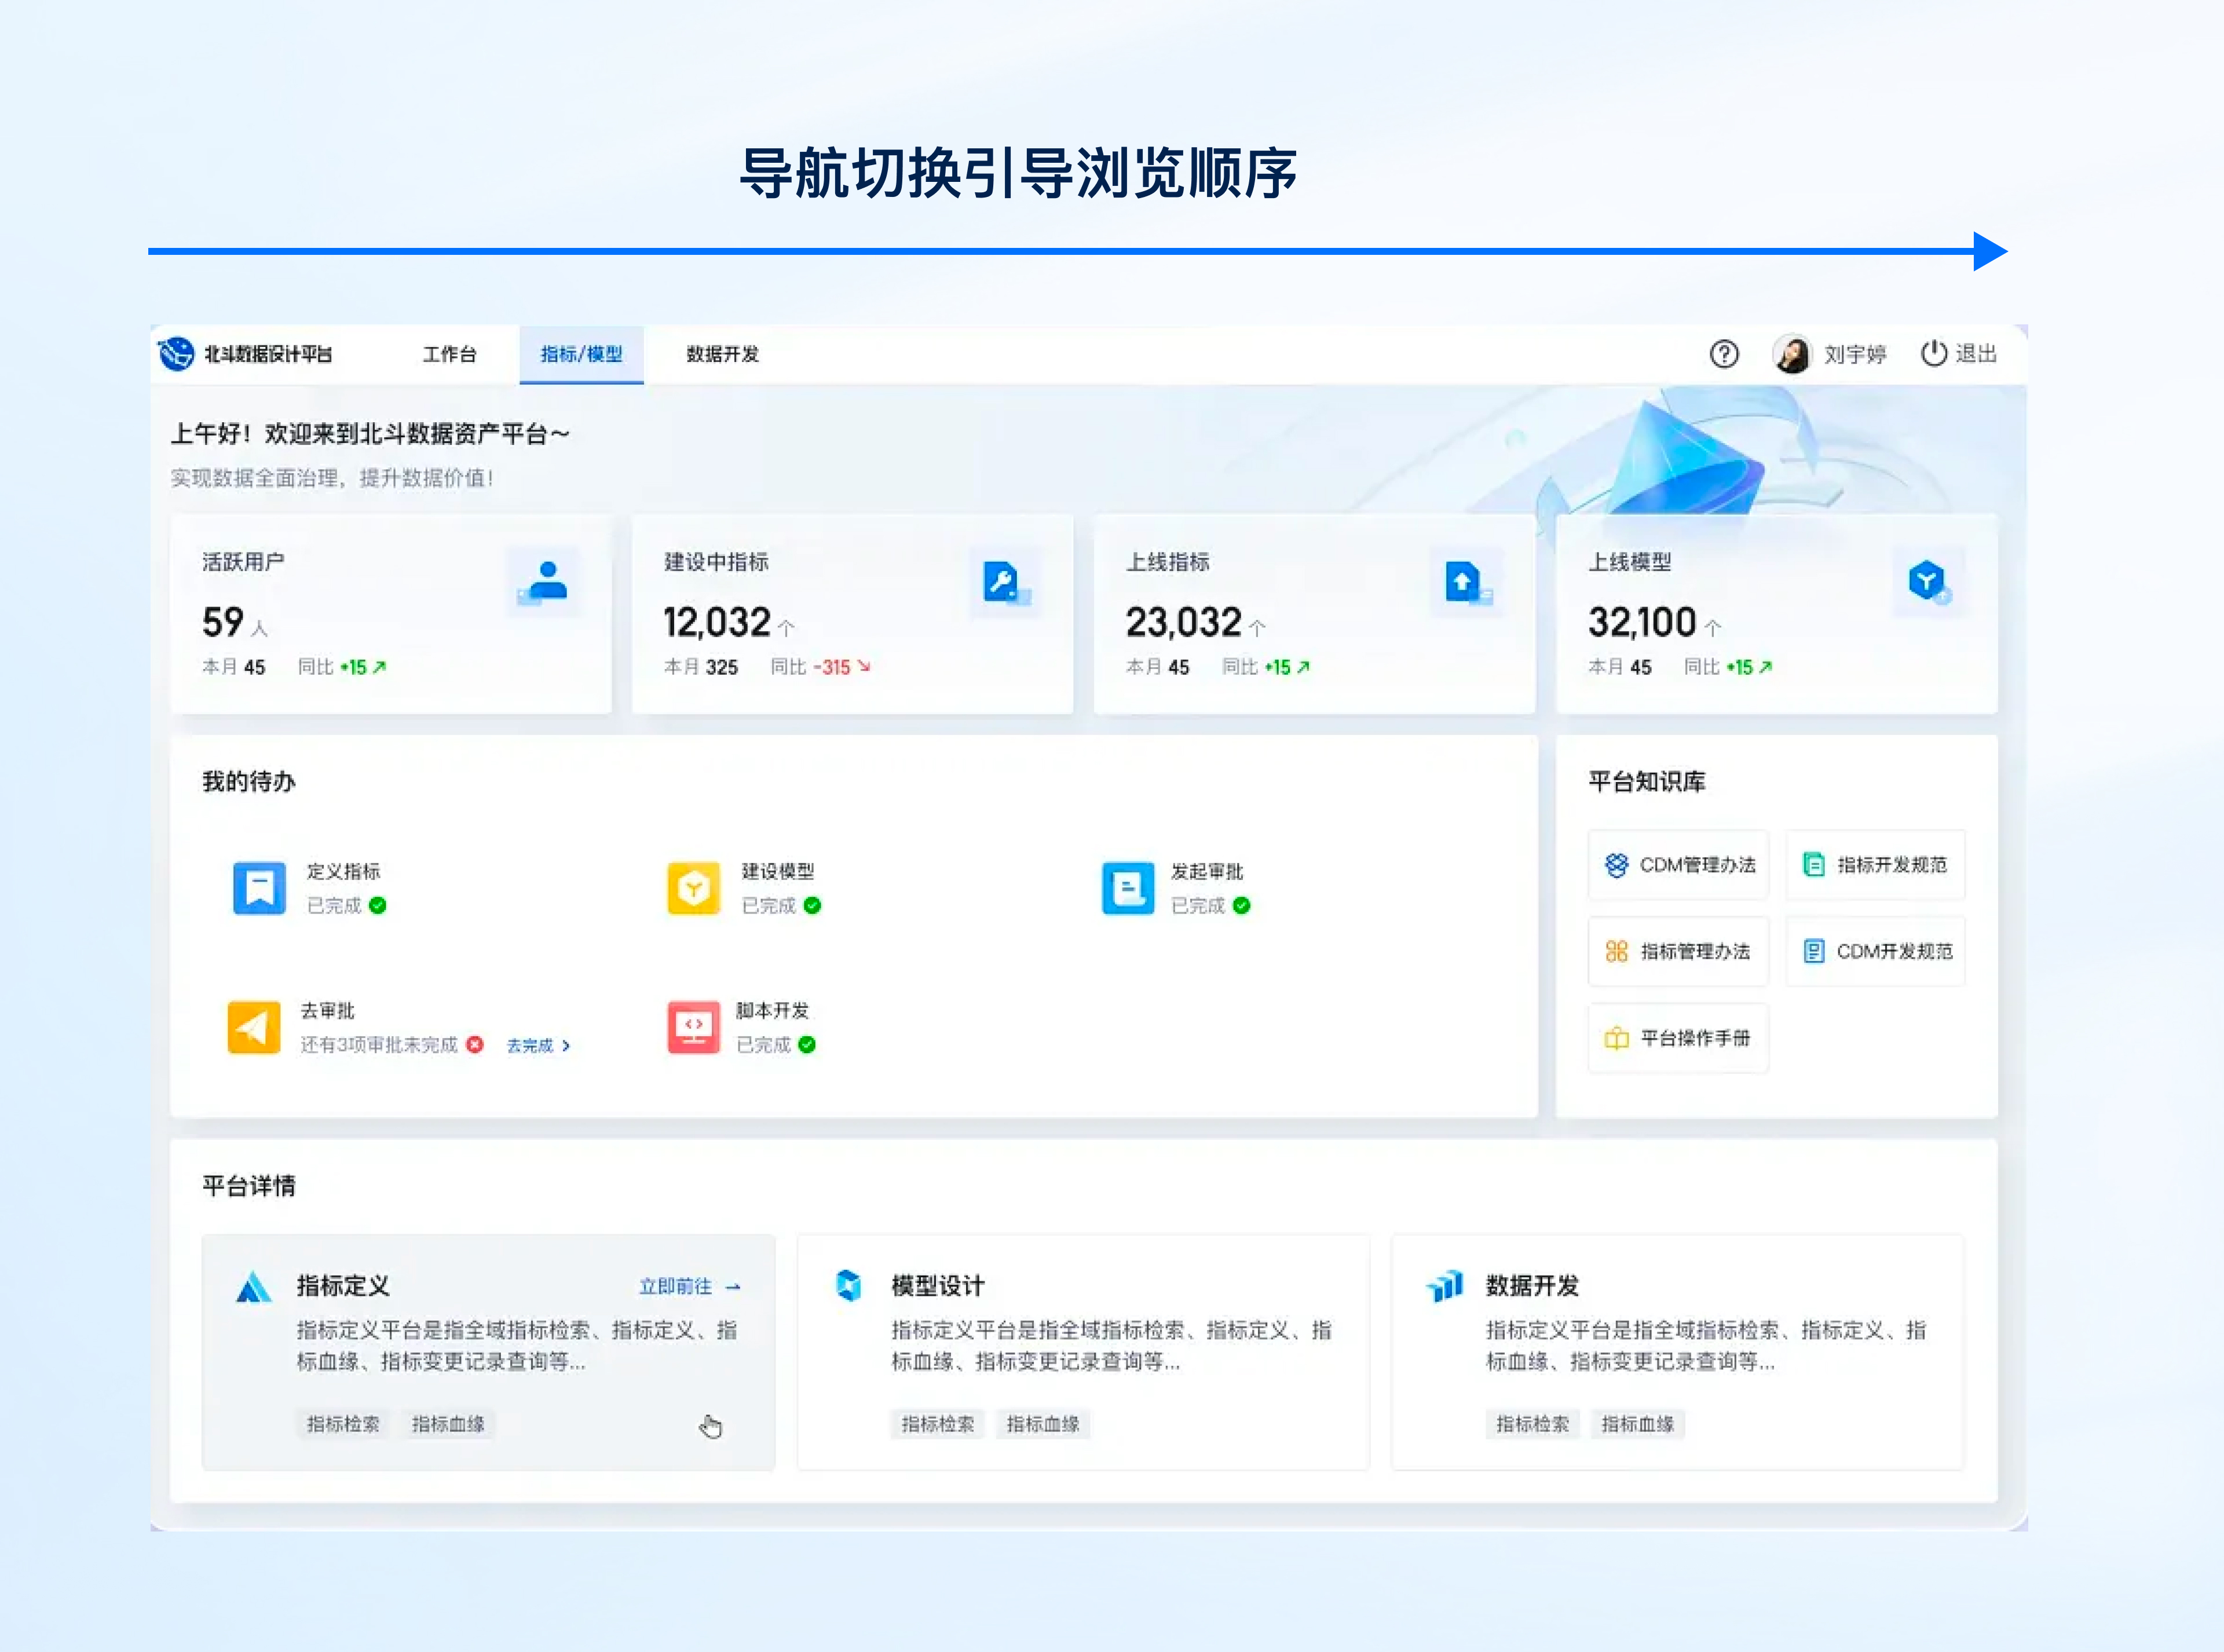
Task: Click the help question mark icon
Action: [x=1724, y=354]
